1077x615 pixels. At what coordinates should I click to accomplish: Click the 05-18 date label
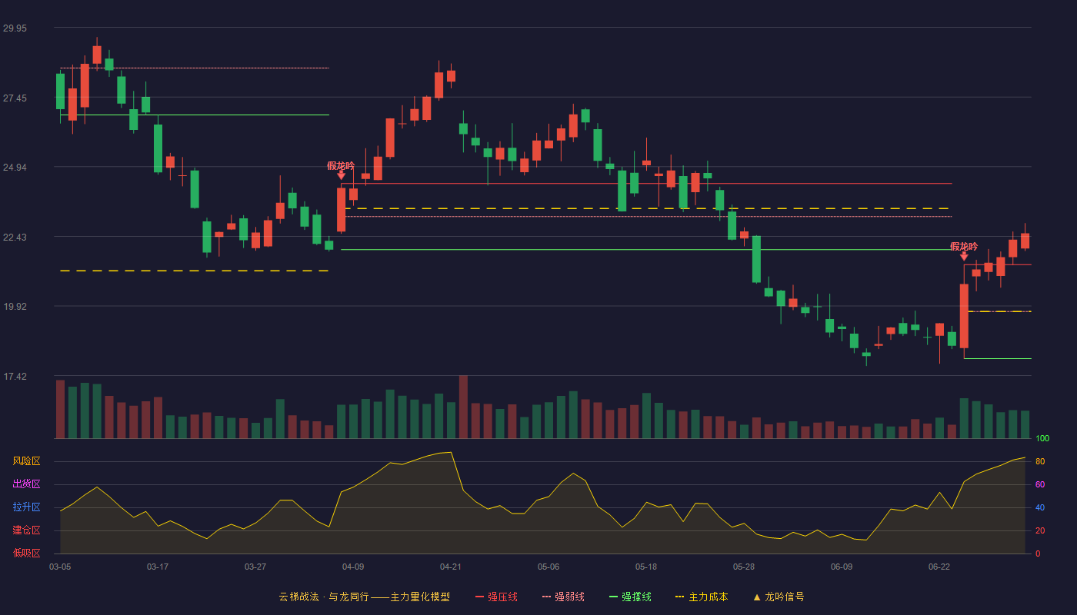coord(646,567)
